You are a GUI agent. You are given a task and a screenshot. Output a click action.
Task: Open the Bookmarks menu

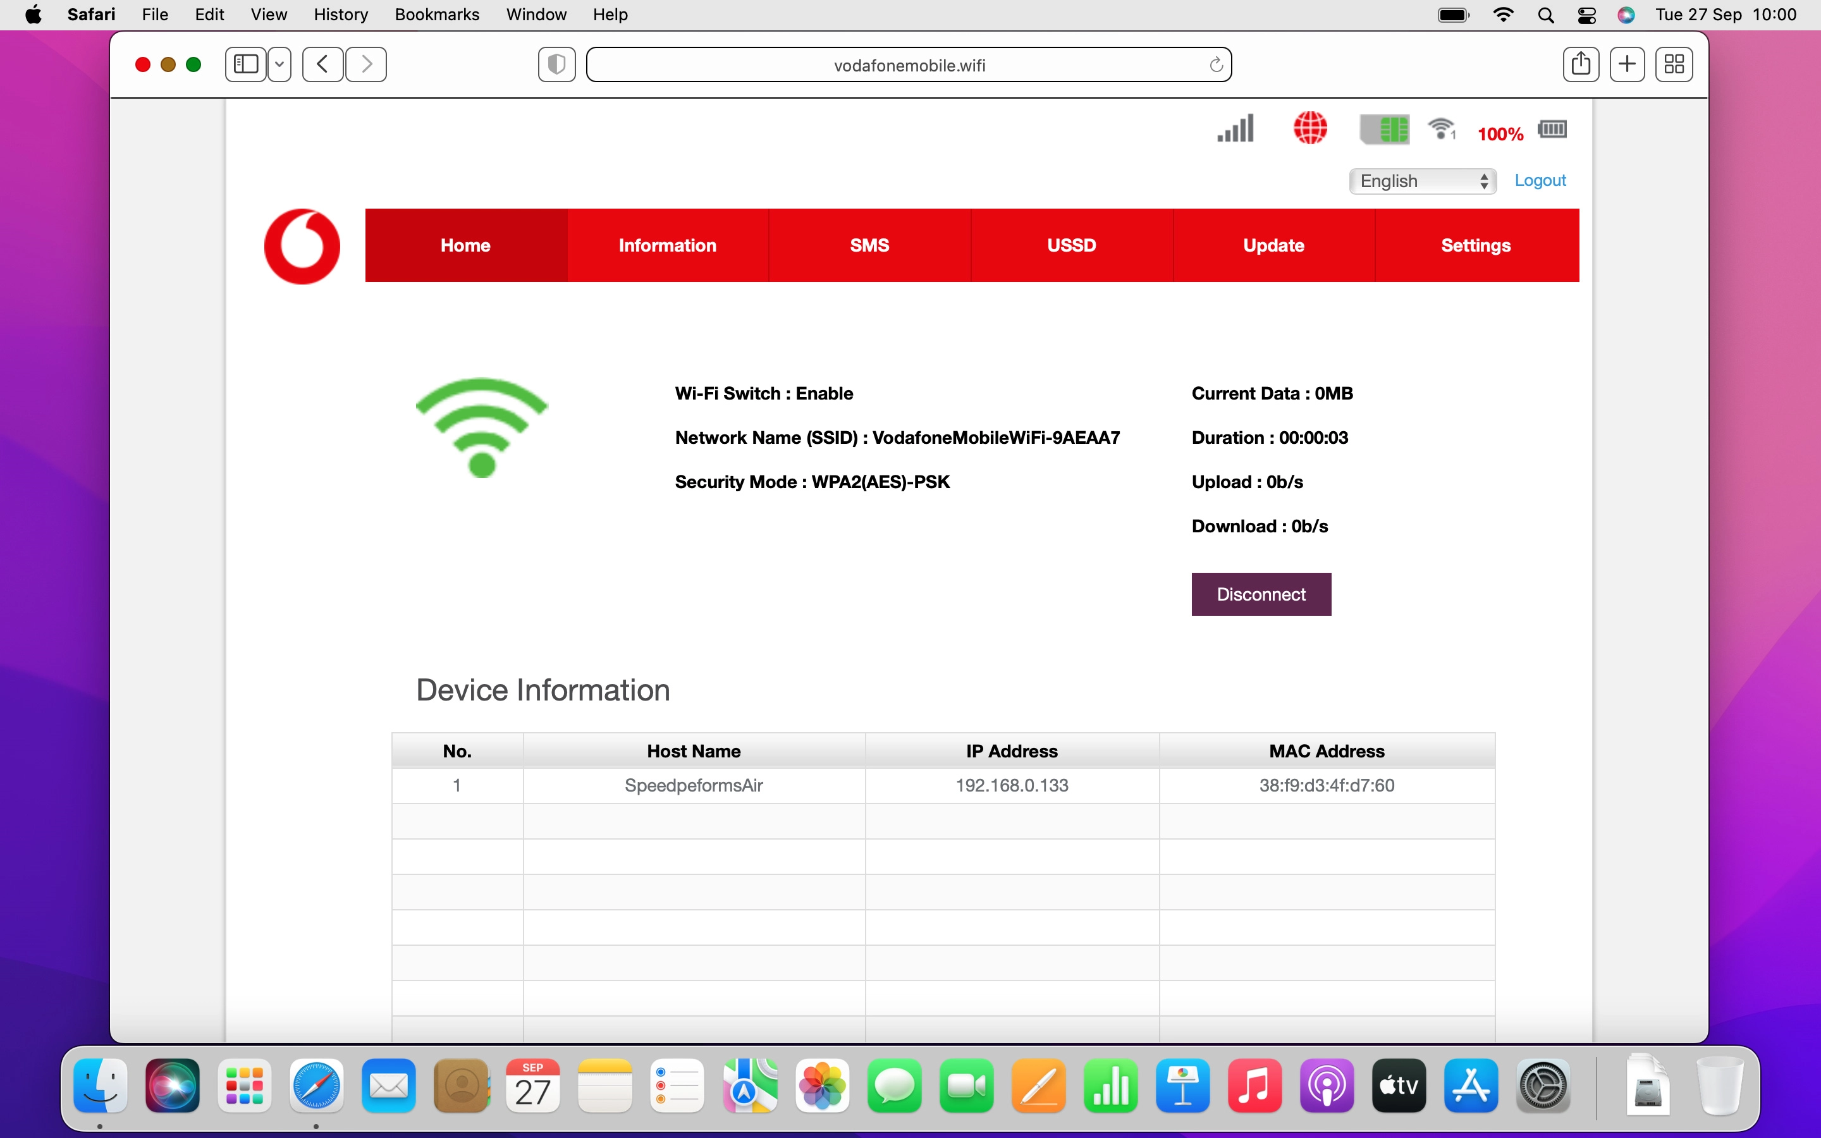pyautogui.click(x=436, y=15)
